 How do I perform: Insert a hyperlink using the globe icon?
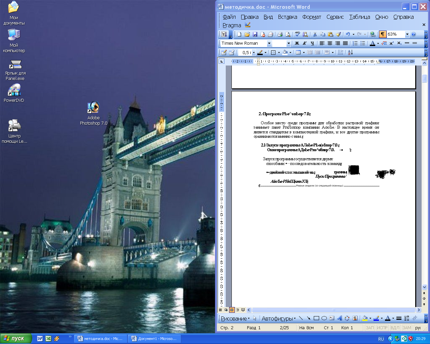tap(373, 34)
